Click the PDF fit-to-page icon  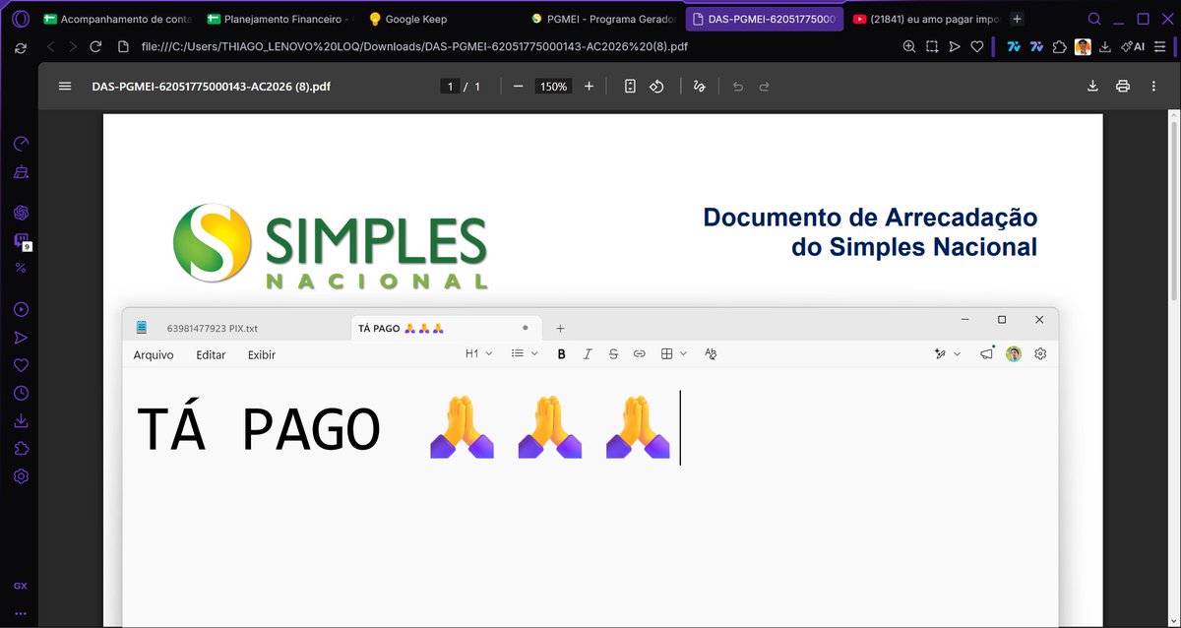(x=630, y=87)
